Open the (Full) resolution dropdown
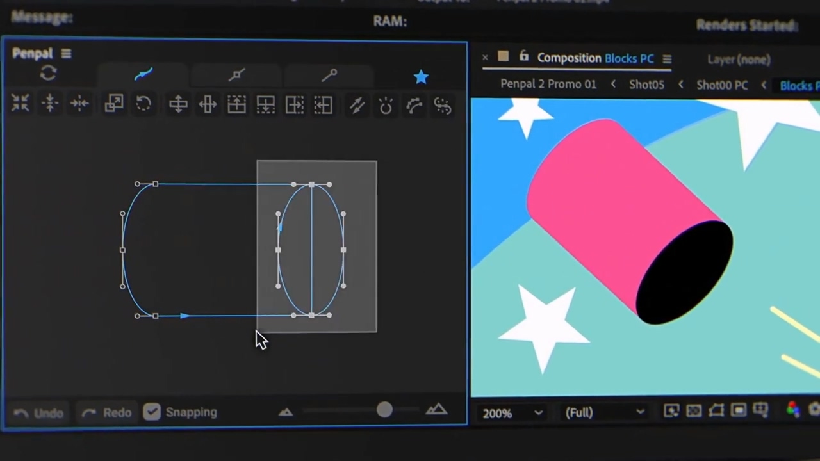This screenshot has width=820, height=461. (602, 412)
